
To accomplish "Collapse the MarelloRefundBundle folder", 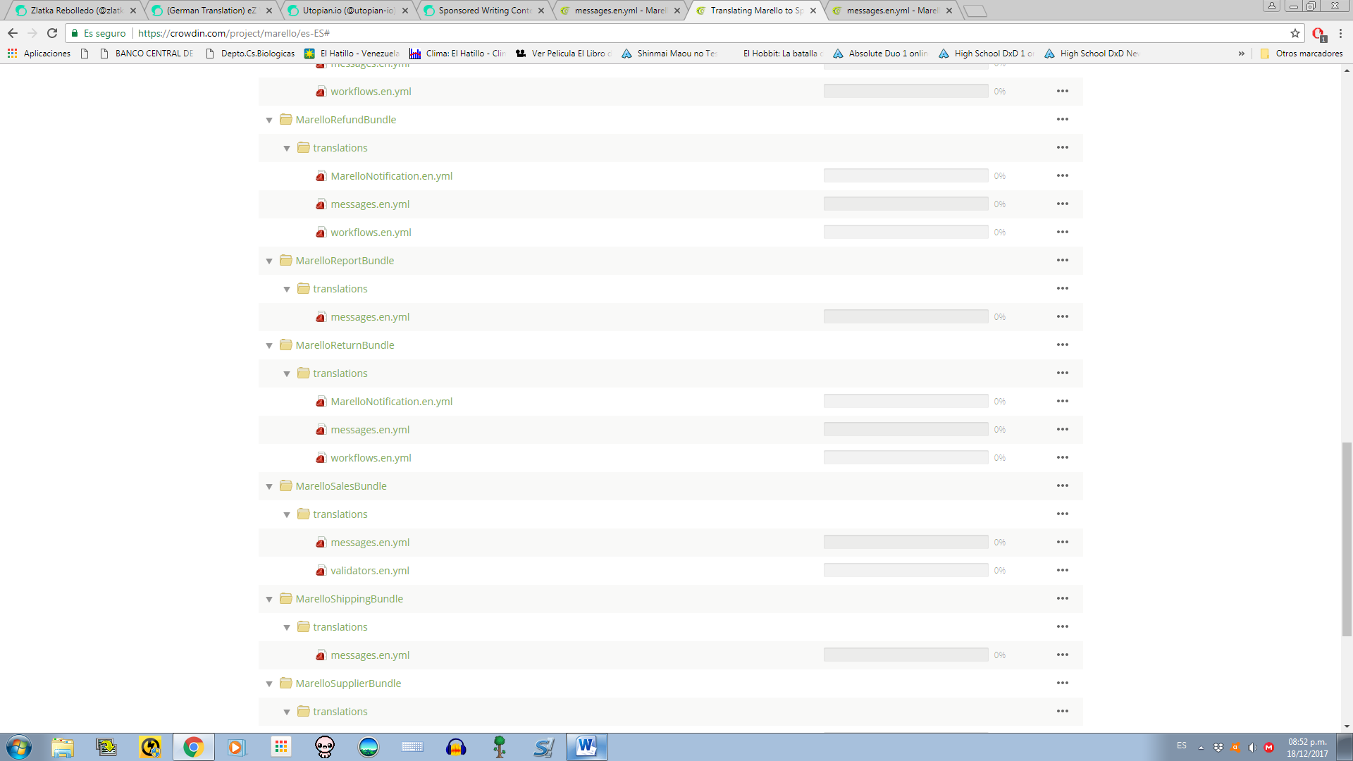I will tap(269, 120).
